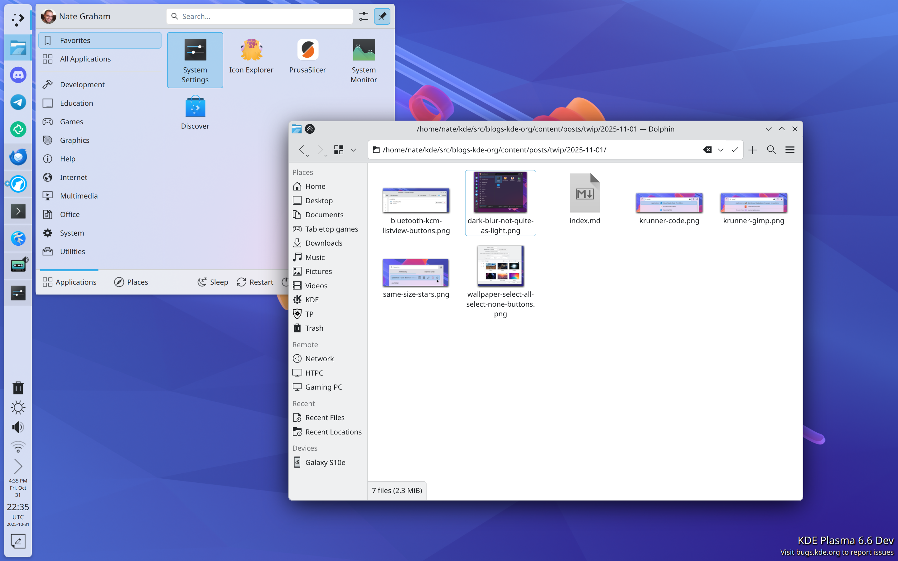Viewport: 898px width, 561px height.
Task: Click the back navigation arrow in Dolphin
Action: 302,150
